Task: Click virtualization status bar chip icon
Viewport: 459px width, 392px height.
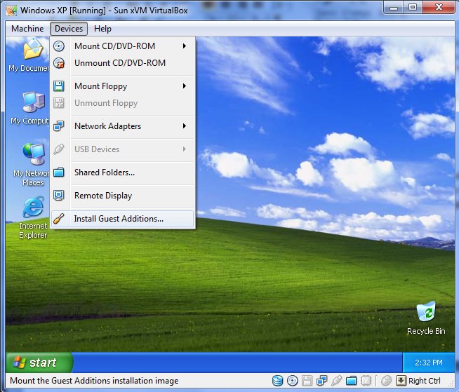Action: click(x=366, y=381)
